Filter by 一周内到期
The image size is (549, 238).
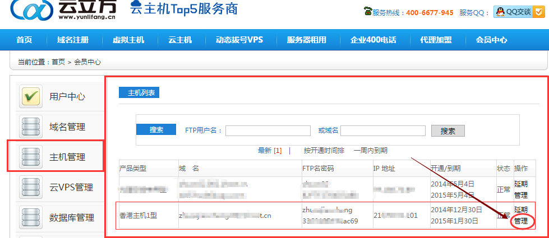[371, 151]
